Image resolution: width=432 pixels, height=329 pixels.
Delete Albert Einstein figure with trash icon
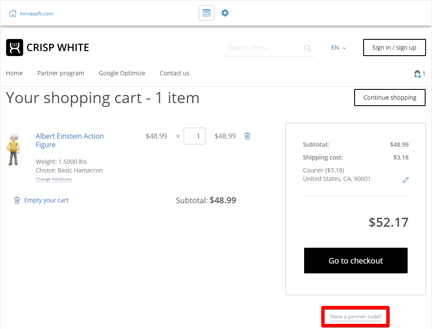247,136
